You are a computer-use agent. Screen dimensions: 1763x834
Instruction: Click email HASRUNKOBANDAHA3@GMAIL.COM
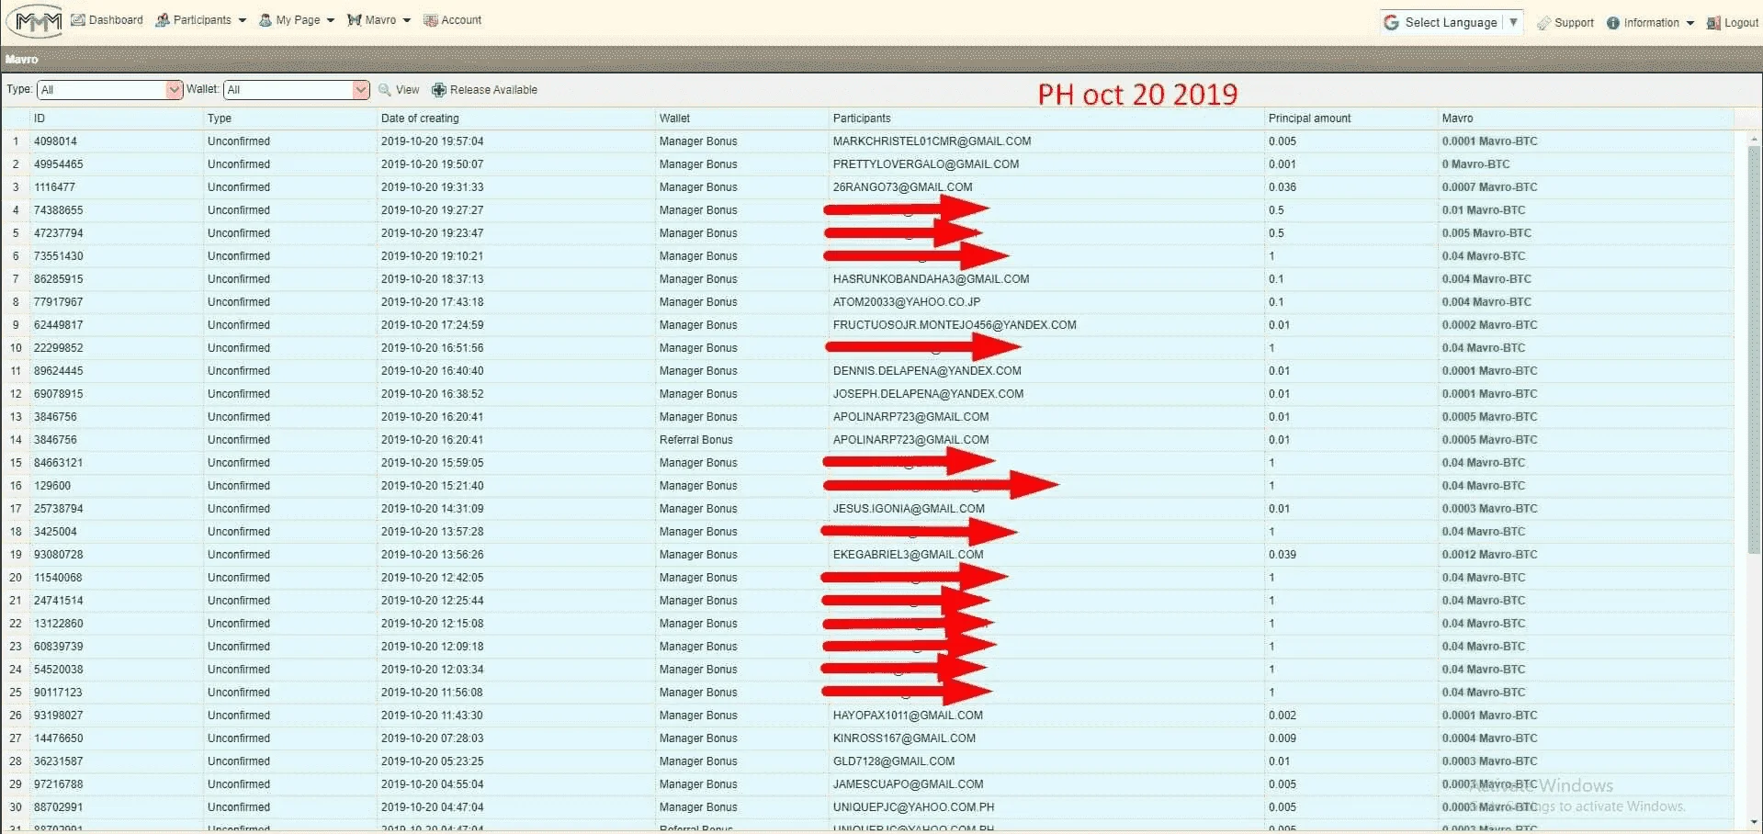931,279
